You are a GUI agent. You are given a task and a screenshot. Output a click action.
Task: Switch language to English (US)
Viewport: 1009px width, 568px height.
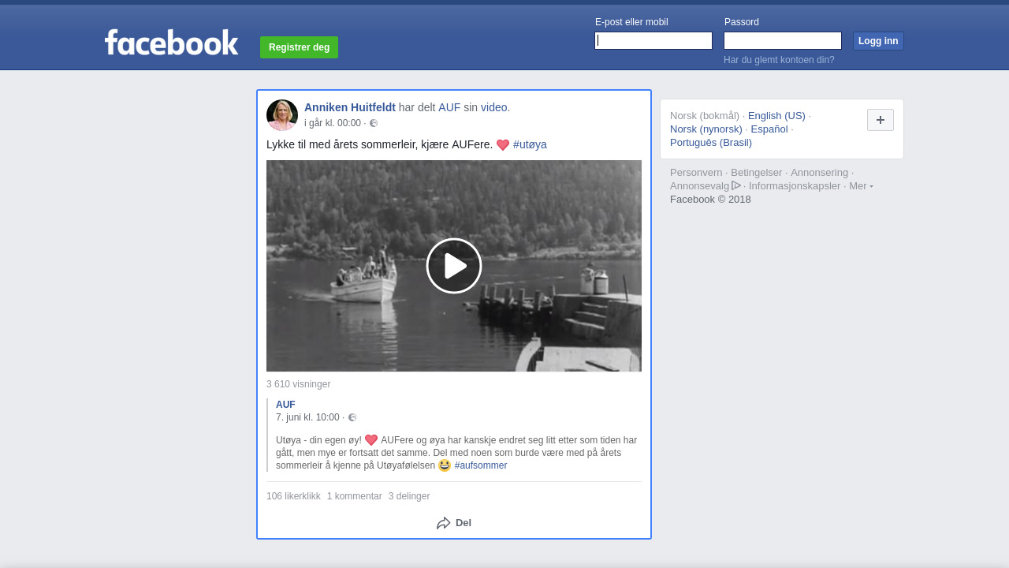(x=776, y=116)
